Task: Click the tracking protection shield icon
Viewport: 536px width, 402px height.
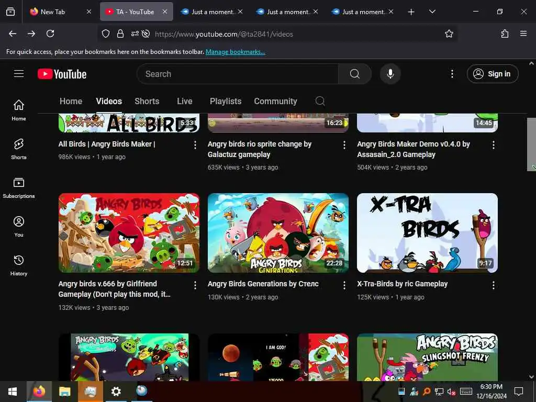Action: coord(106,33)
